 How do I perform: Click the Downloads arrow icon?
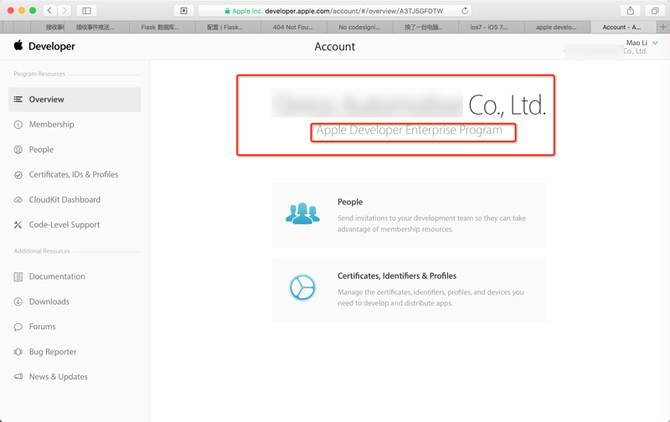tap(18, 301)
